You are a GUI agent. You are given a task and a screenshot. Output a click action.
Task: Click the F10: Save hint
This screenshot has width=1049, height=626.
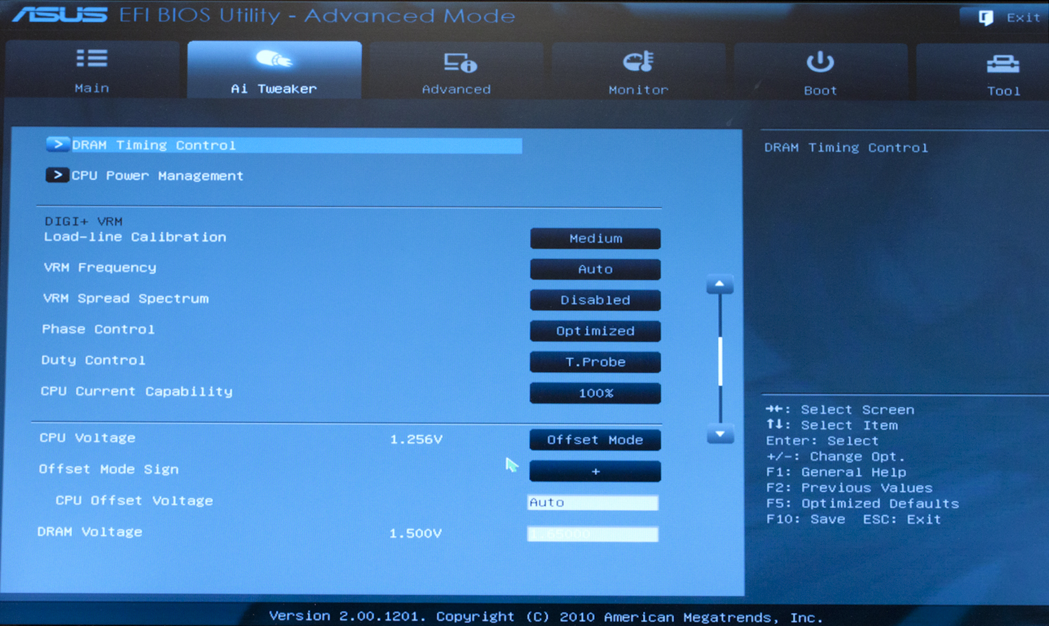[806, 520]
